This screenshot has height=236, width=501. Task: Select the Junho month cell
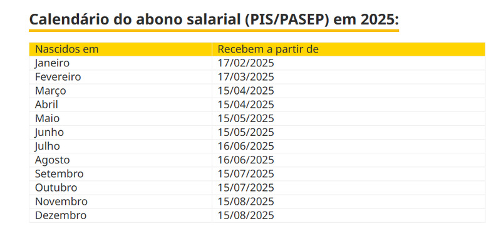[120, 133]
